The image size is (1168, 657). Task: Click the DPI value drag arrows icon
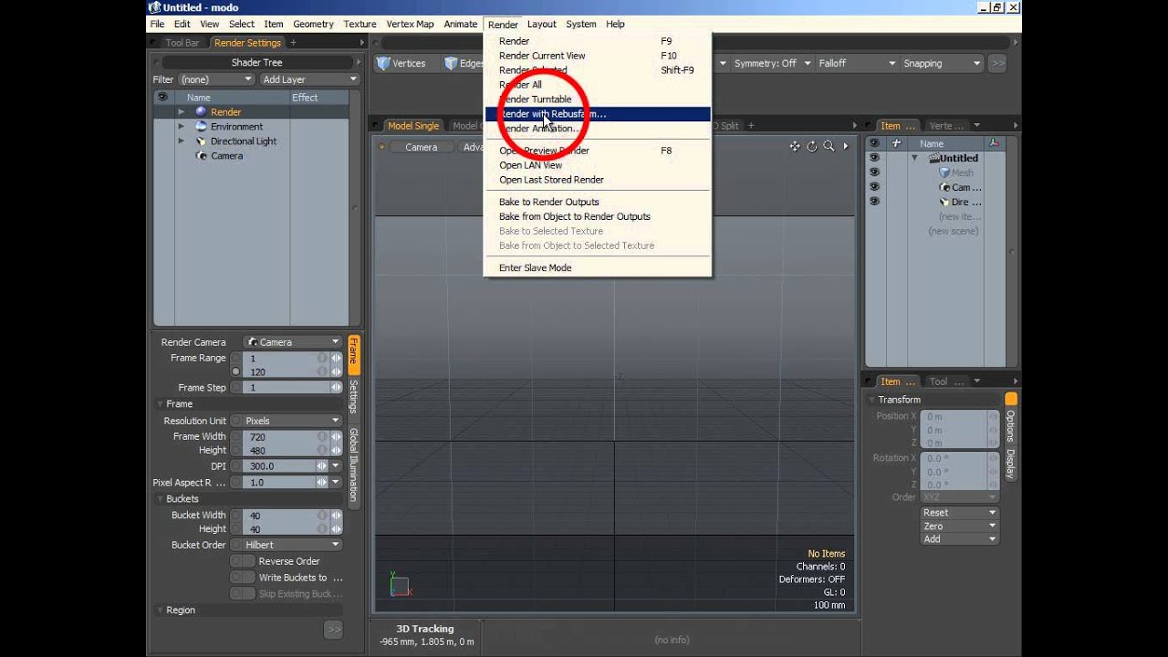click(x=321, y=465)
